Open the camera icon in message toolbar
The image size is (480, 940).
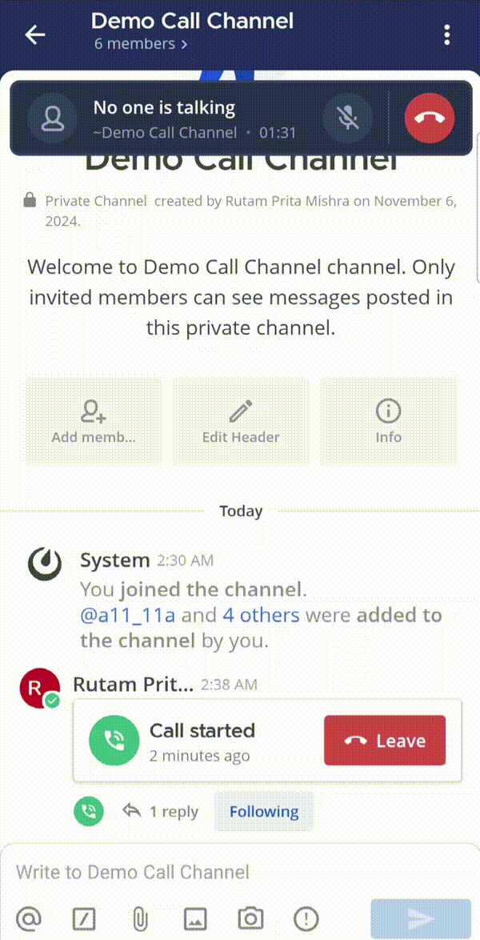[250, 918]
